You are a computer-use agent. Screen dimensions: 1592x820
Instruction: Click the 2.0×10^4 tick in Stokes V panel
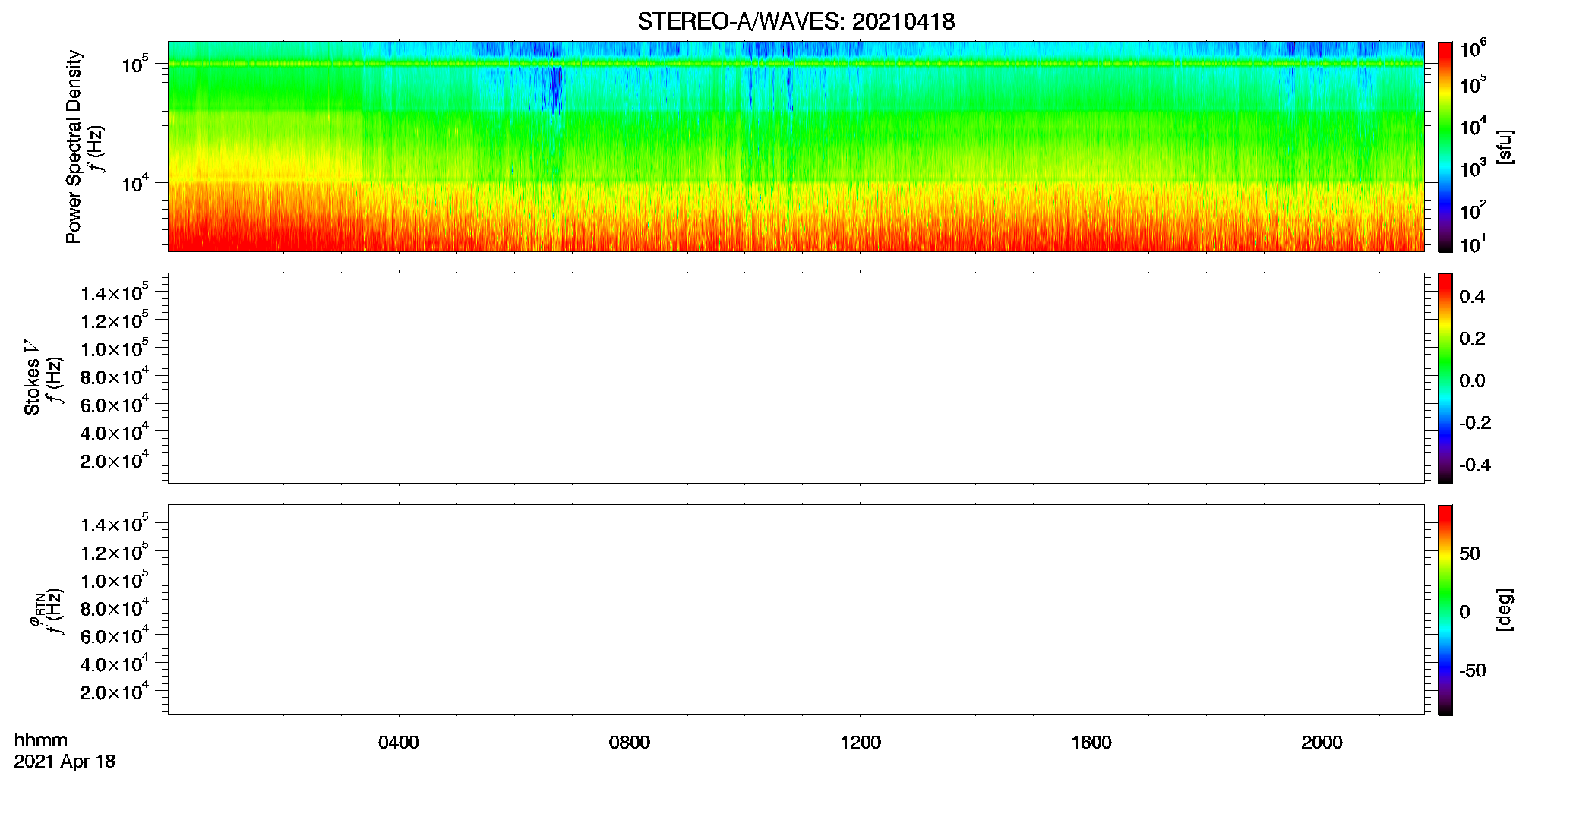pos(115,459)
